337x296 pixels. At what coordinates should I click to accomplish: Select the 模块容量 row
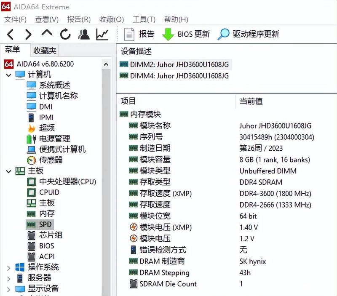[x=219, y=160]
